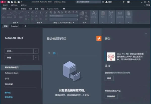Select the Mirror tool in Modify panel
151x104 pixels.
tap(36, 16)
